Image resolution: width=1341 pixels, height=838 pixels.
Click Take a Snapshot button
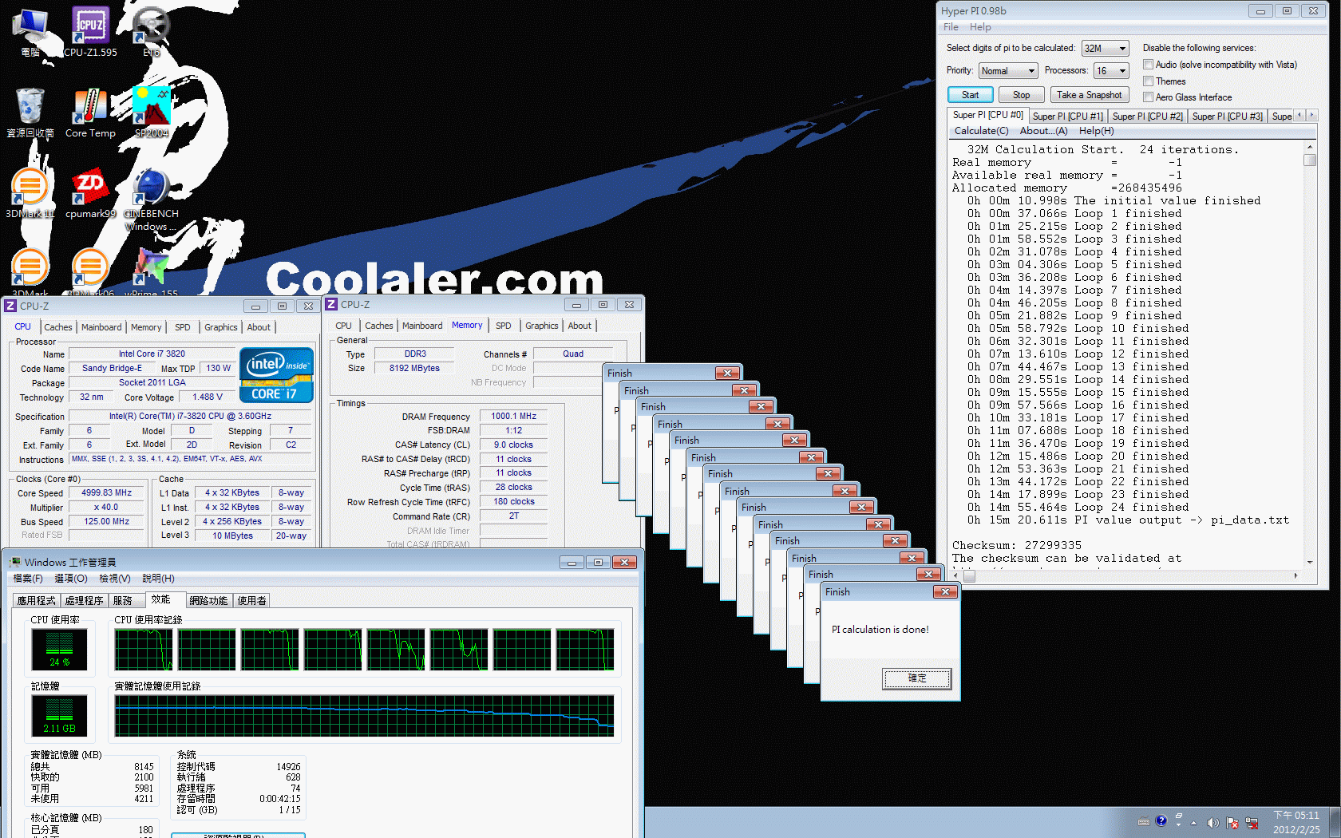tap(1090, 95)
